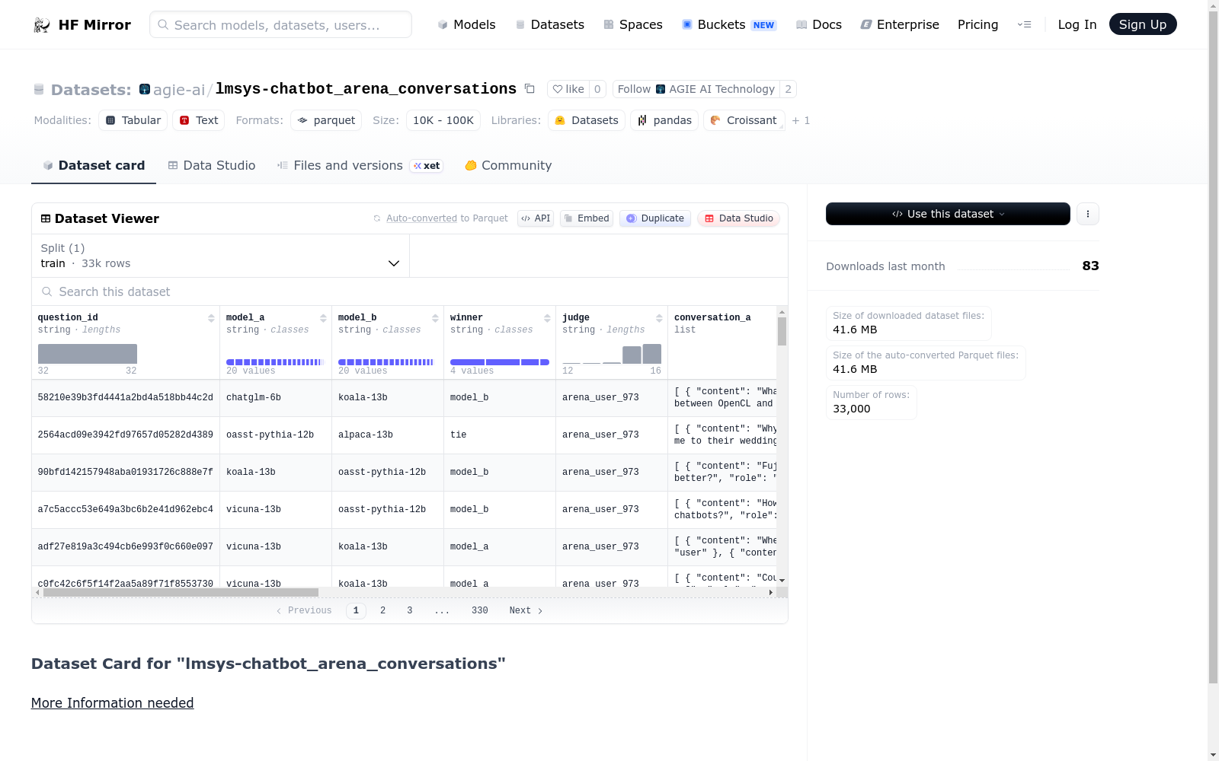Open the three-dot more options button
The image size is (1219, 761).
[1088, 214]
